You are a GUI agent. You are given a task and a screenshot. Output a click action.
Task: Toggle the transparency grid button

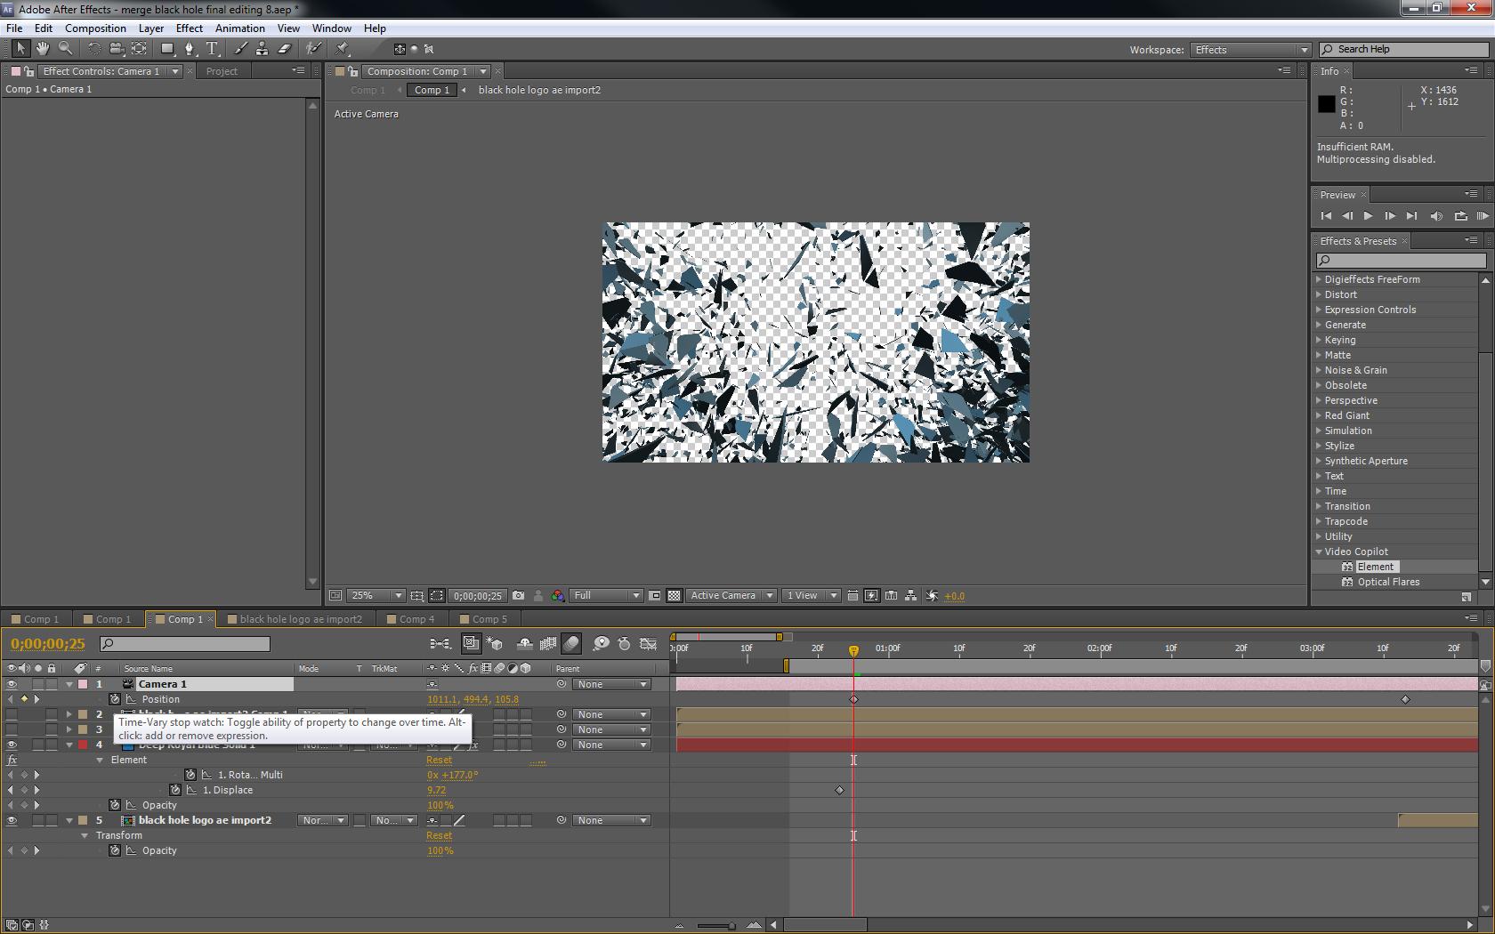pos(675,596)
